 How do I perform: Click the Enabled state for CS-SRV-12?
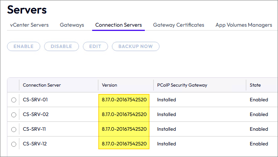coord(259,144)
